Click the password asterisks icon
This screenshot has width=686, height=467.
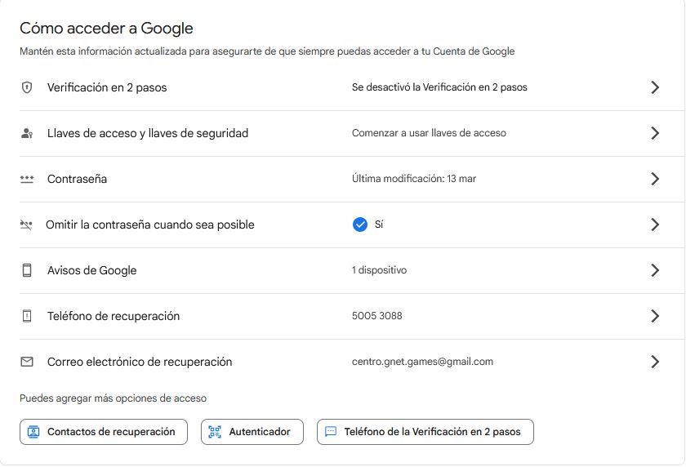pyautogui.click(x=27, y=179)
